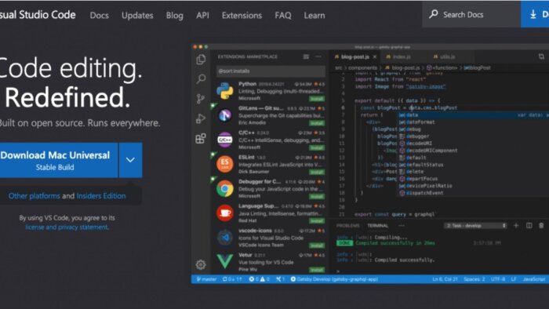Click the kill terminal trash icon
The width and height of the screenshot is (549, 309).
click(541, 226)
